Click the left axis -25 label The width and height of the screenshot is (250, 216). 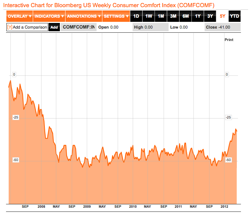(x=16, y=117)
